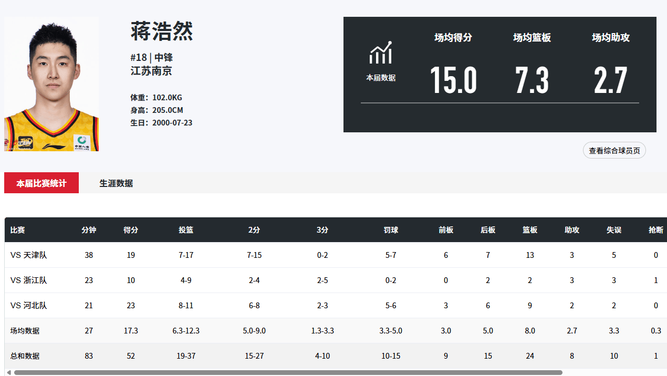Click the 场均得分 15.0 stat

tap(453, 80)
